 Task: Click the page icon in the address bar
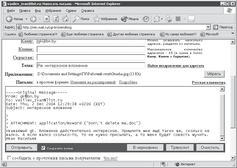(x=19, y=27)
